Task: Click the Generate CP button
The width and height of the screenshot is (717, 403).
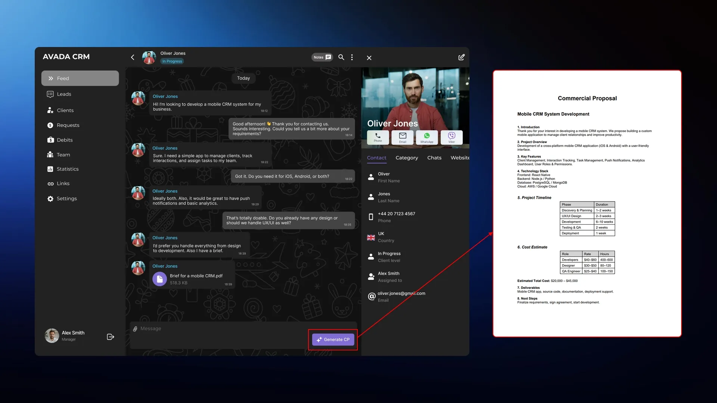Action: coord(333,340)
